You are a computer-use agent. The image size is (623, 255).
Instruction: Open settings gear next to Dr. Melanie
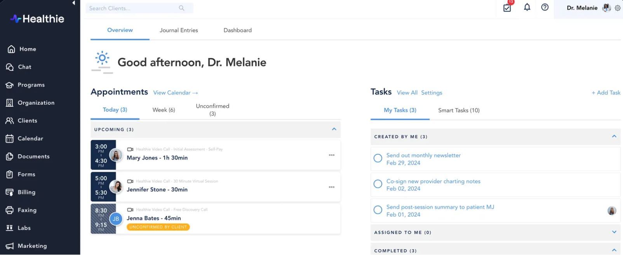coord(618,8)
